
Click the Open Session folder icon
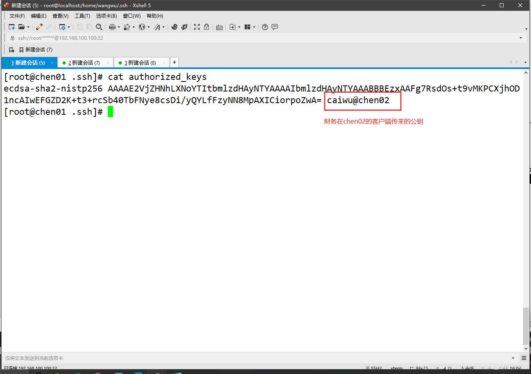tap(21, 27)
